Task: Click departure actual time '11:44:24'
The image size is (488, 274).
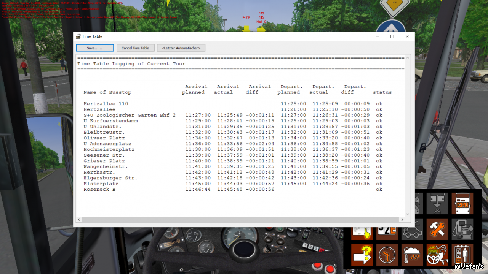Action: pos(325,184)
